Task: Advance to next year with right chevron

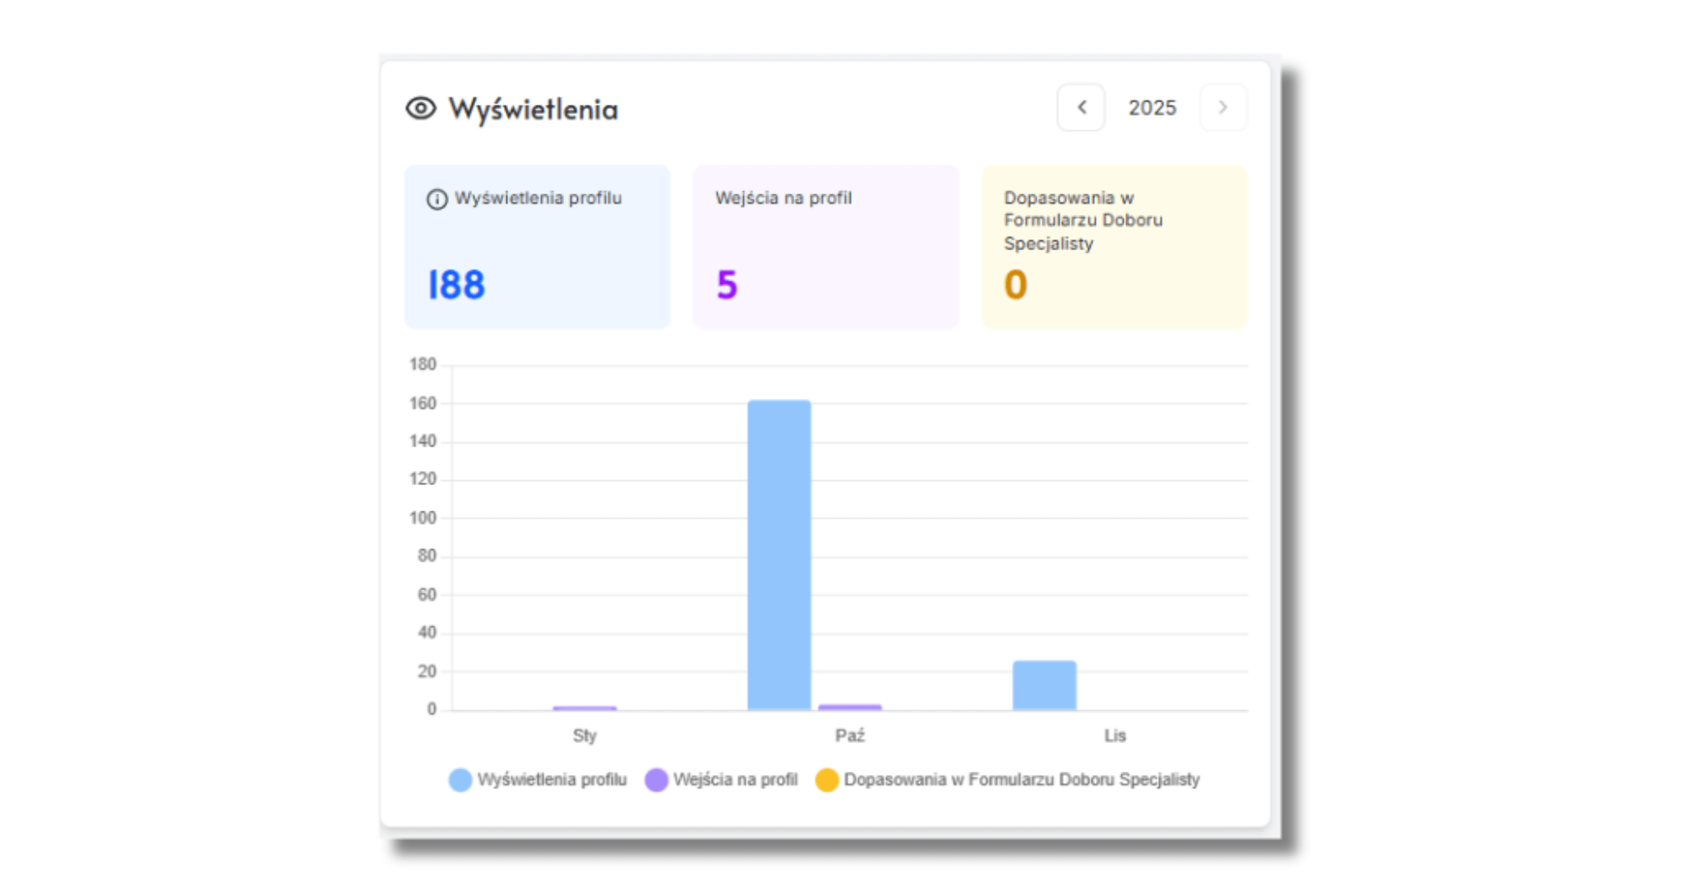Action: [1223, 107]
